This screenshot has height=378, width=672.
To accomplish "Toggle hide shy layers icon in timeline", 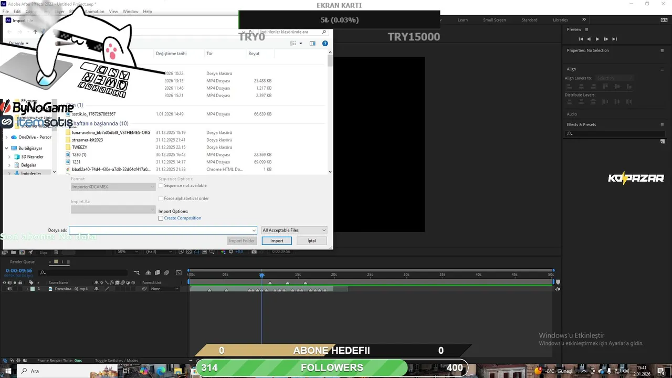I will coord(149,273).
